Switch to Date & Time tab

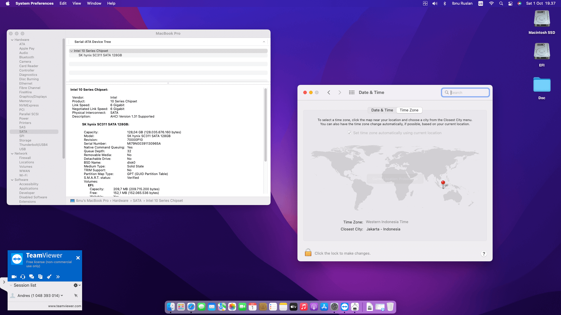[x=382, y=110]
